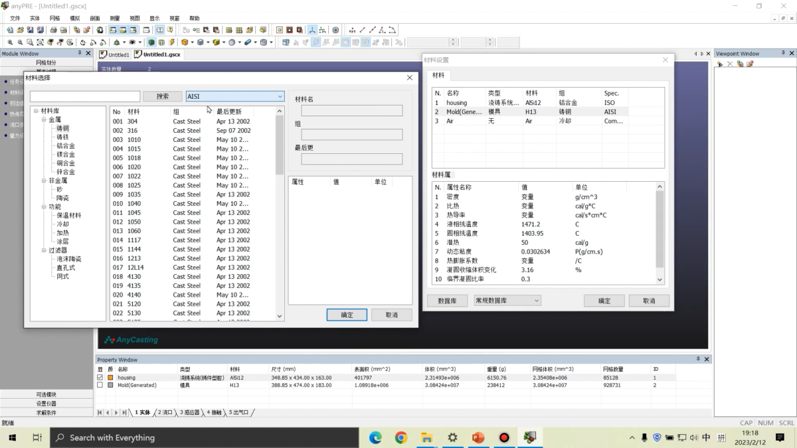Screen dimensions: 797x448
Task: Open dropdown arrow beside eye view icon
Action: (x=139, y=42)
